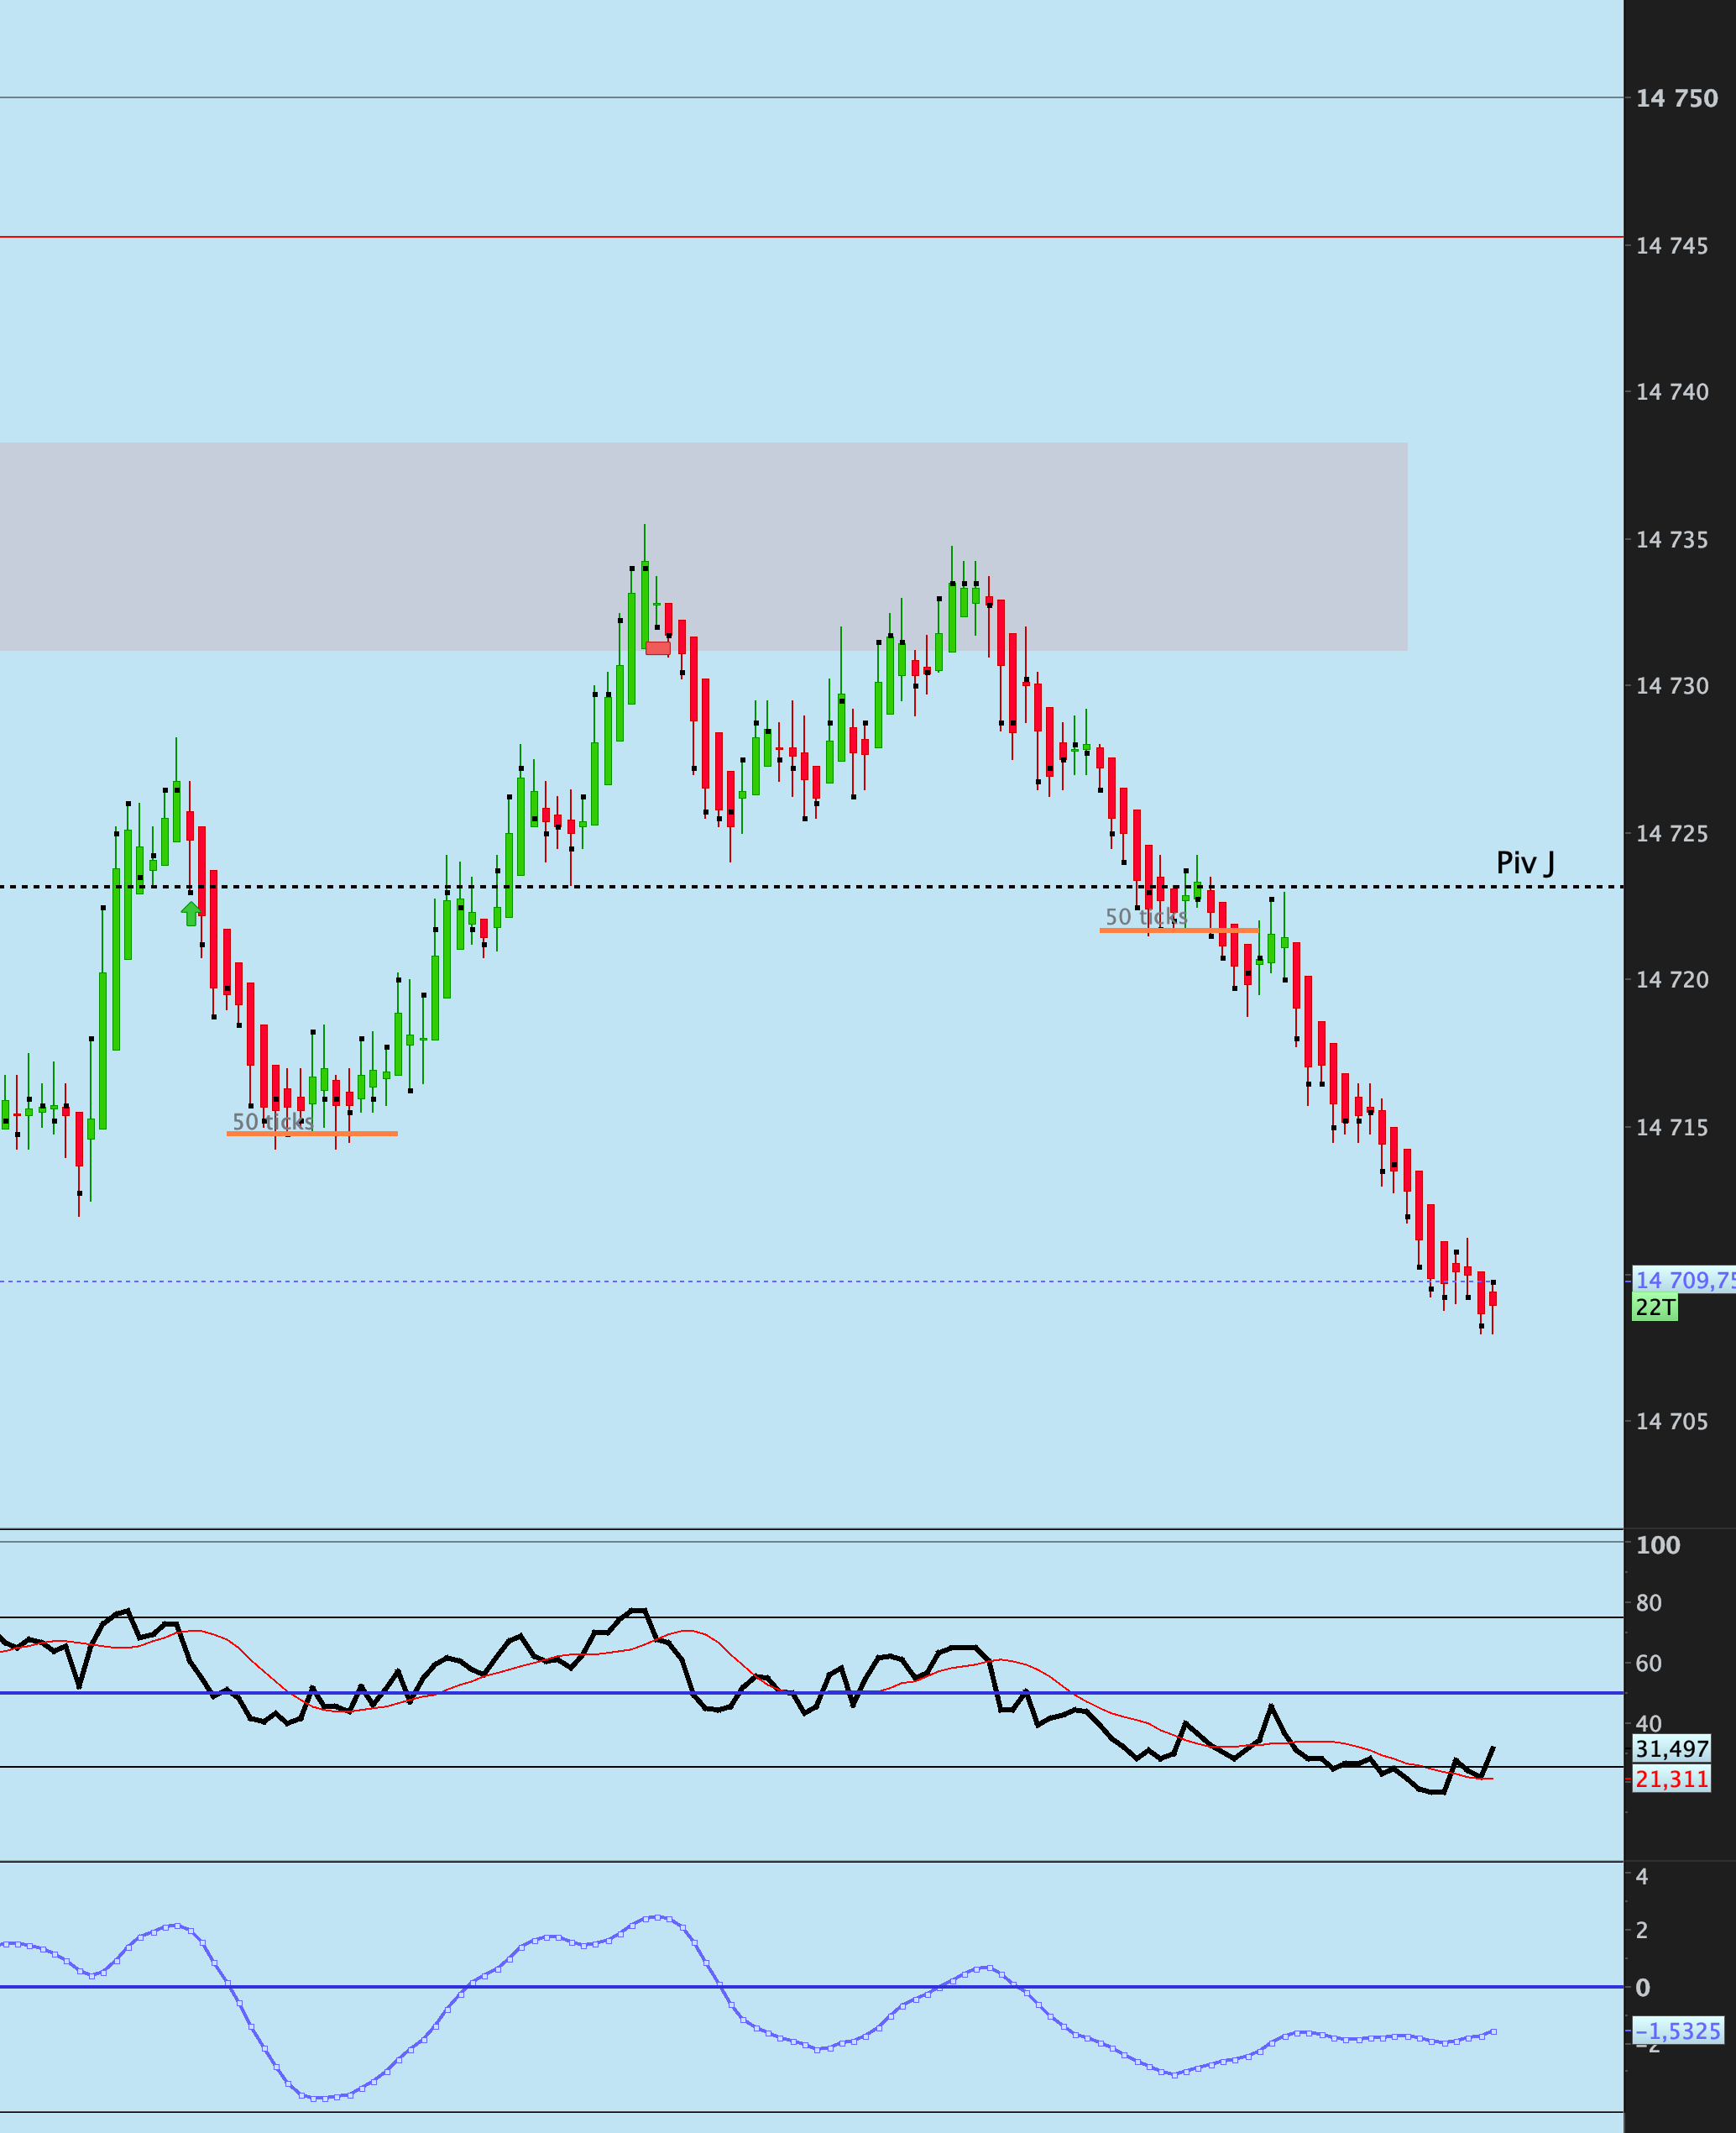
Task: Click the red 21,311 indicator value label
Action: coord(1671,1779)
